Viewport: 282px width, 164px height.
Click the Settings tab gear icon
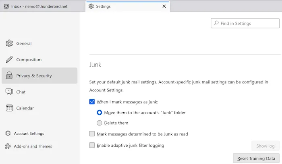click(x=91, y=6)
